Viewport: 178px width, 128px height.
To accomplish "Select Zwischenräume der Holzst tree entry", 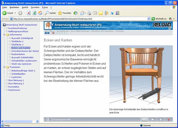I will (25, 51).
